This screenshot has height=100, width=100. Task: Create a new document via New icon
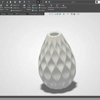(x=11, y=2)
